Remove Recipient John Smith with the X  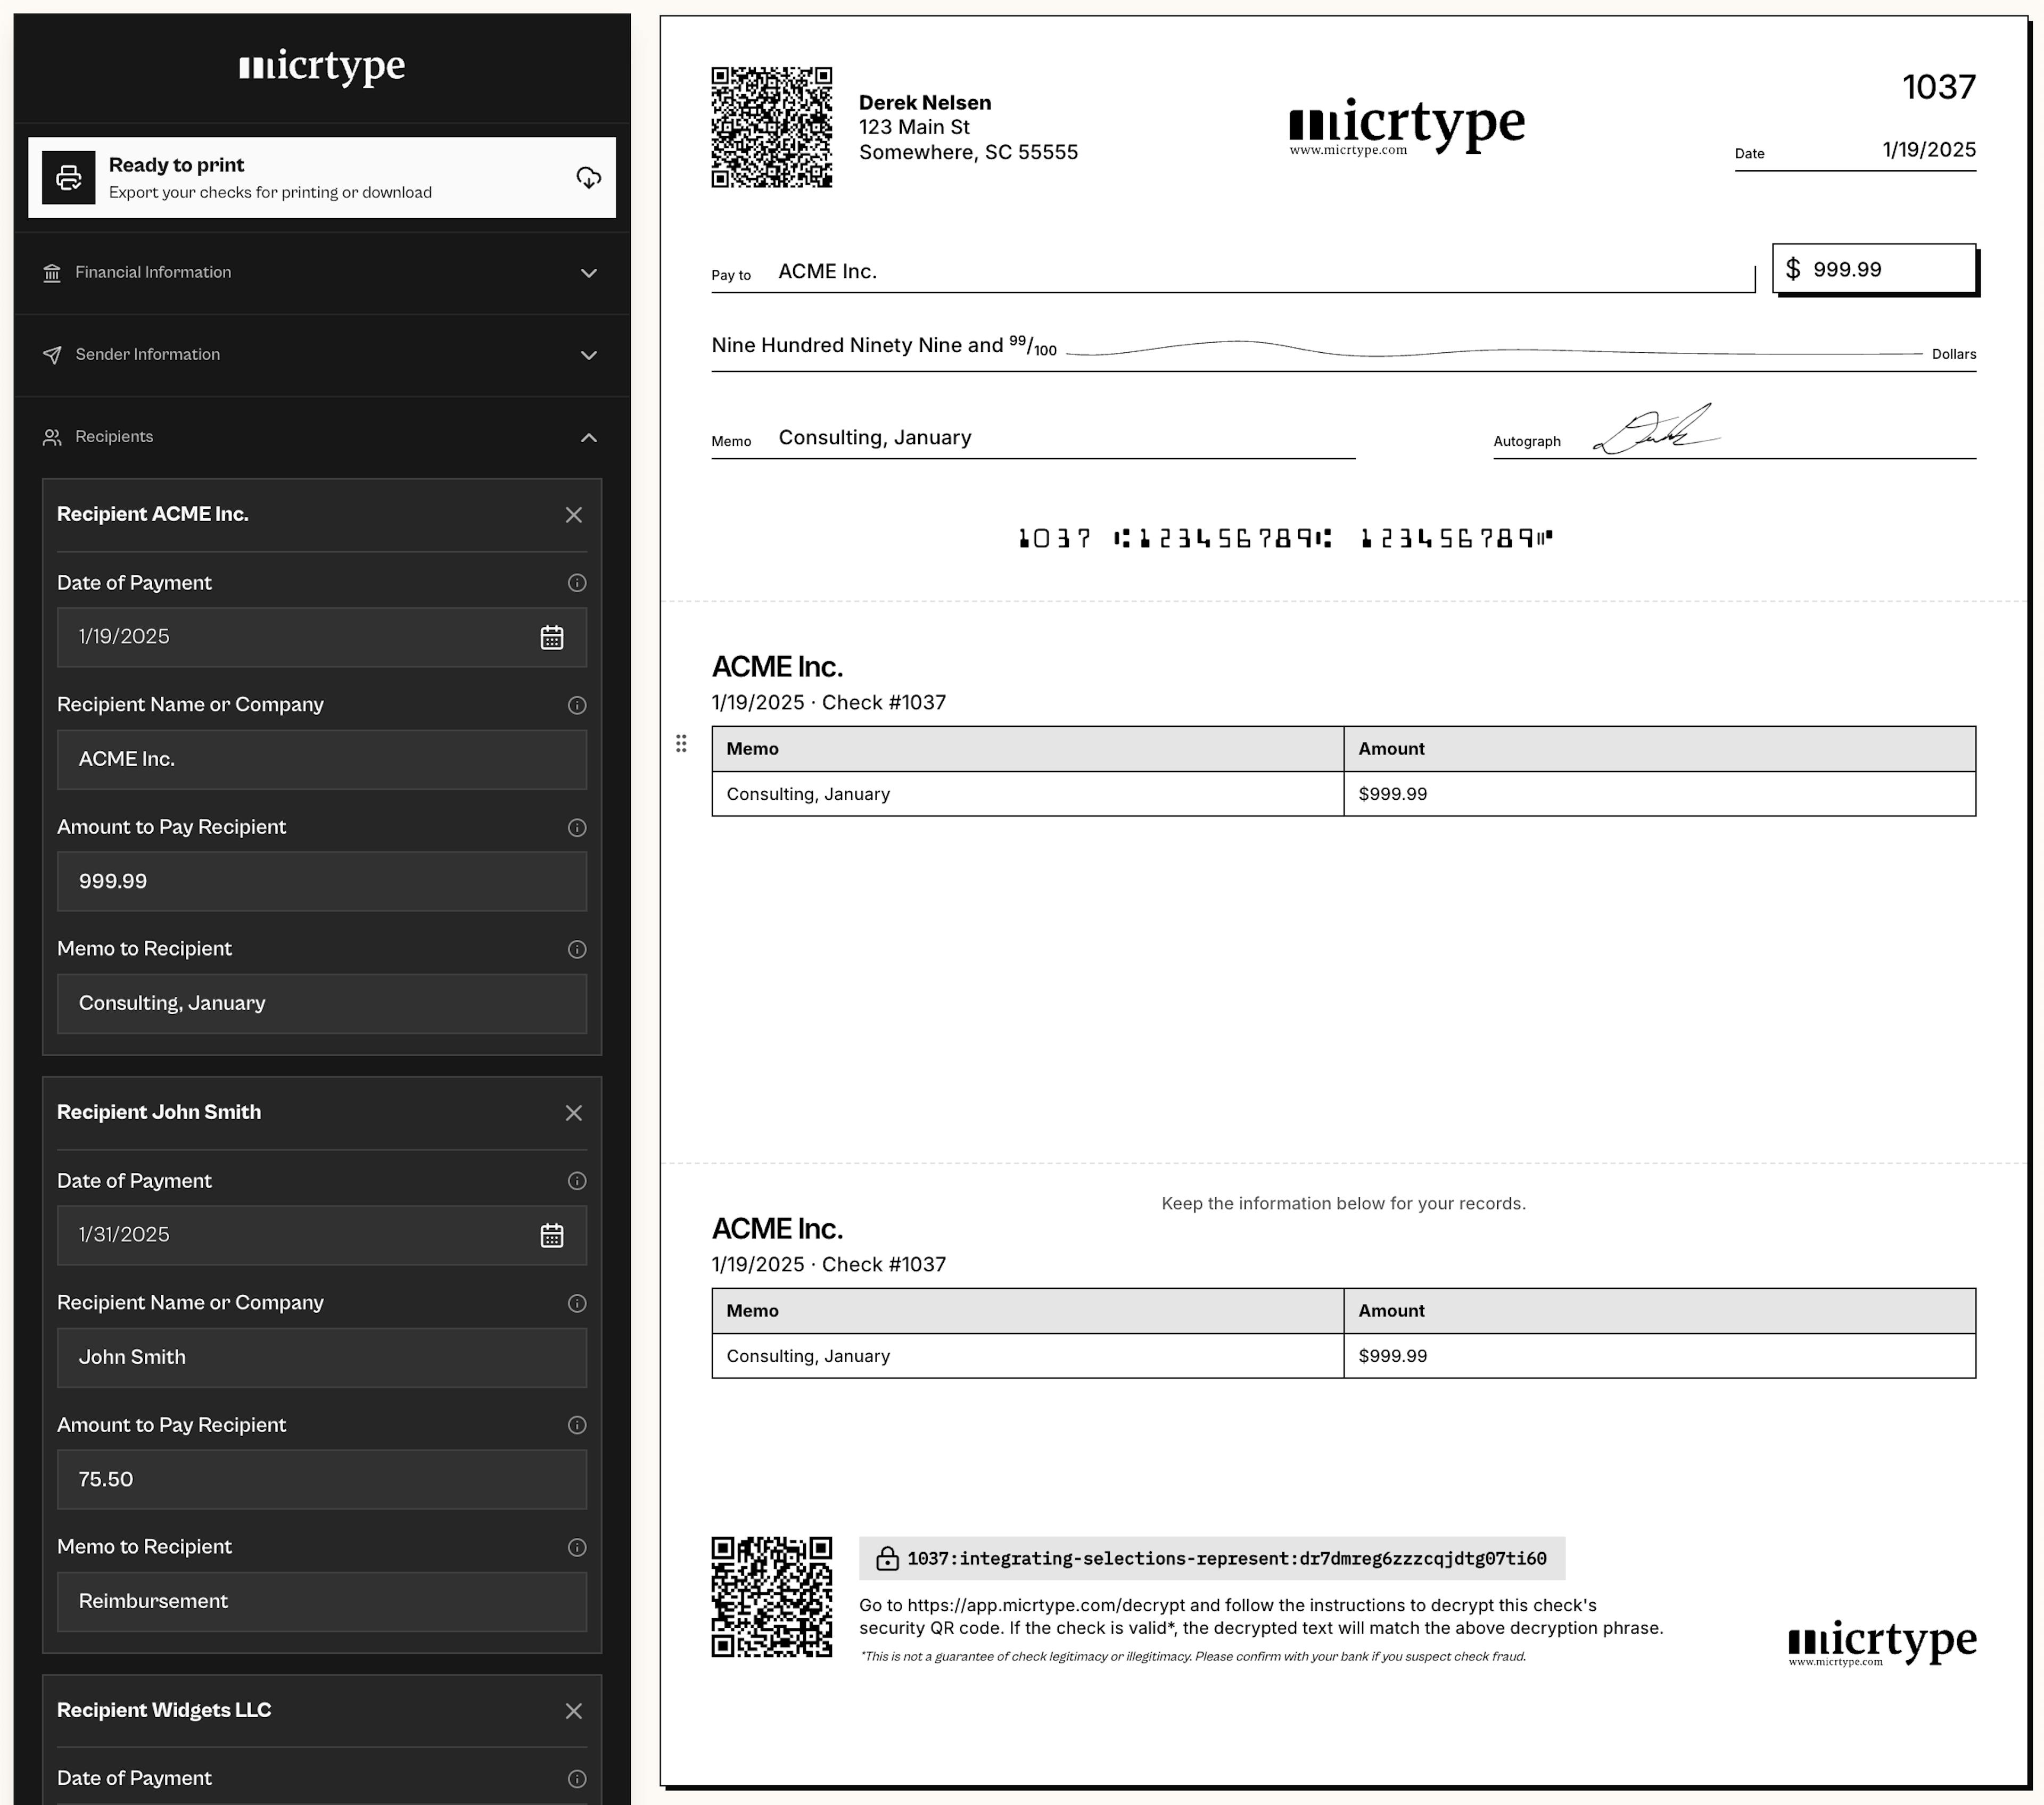click(x=574, y=1112)
